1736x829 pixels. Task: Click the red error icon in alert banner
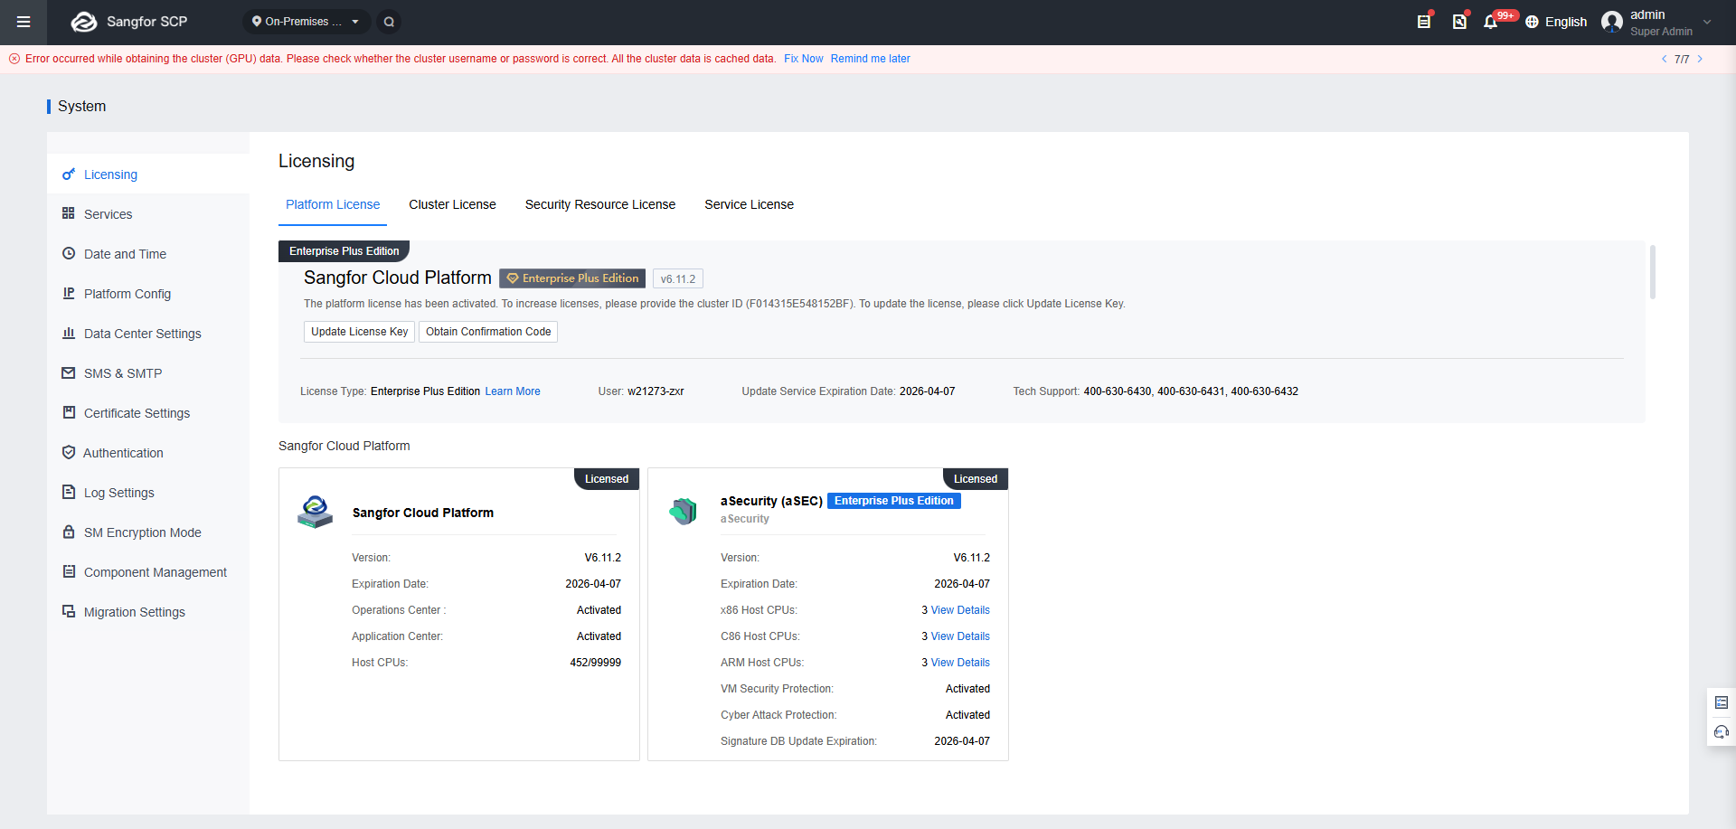tap(14, 59)
